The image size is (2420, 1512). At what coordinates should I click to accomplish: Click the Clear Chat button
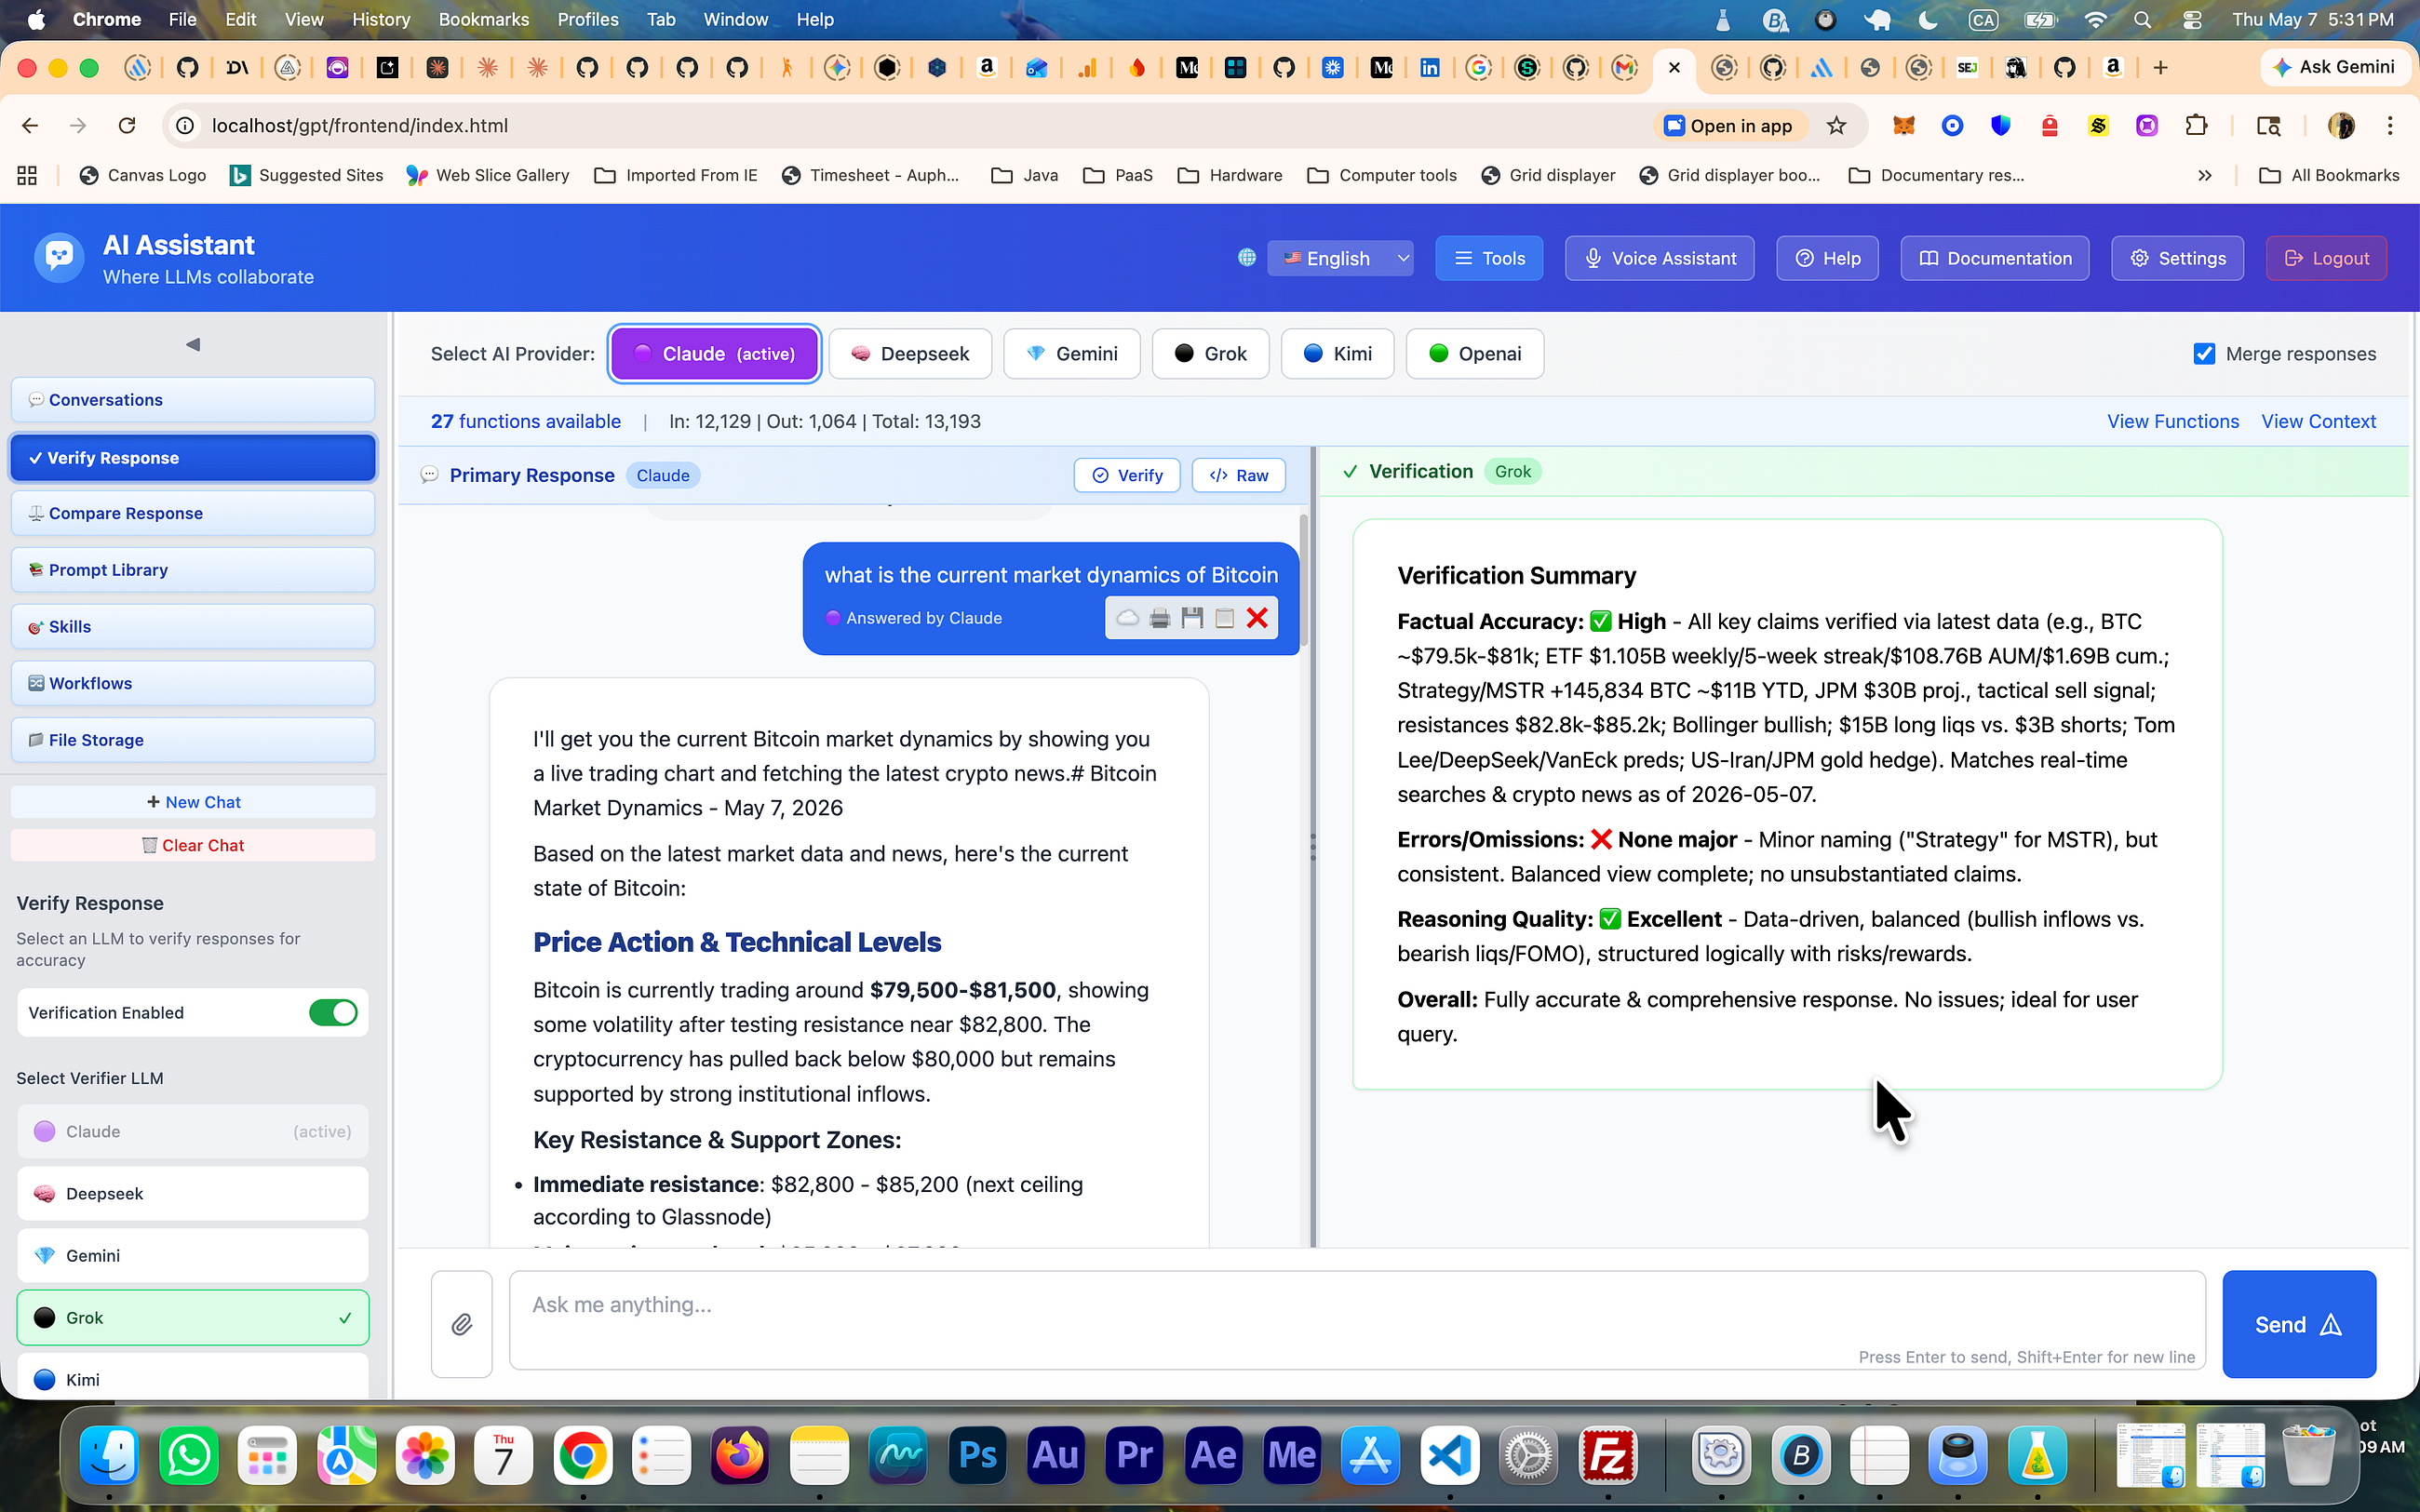point(193,845)
